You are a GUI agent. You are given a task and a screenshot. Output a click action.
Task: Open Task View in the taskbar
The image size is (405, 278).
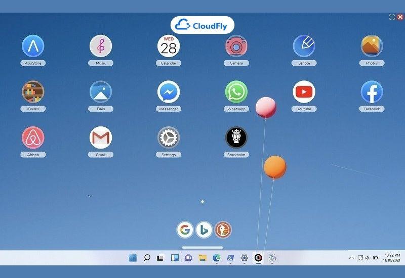[160, 258]
